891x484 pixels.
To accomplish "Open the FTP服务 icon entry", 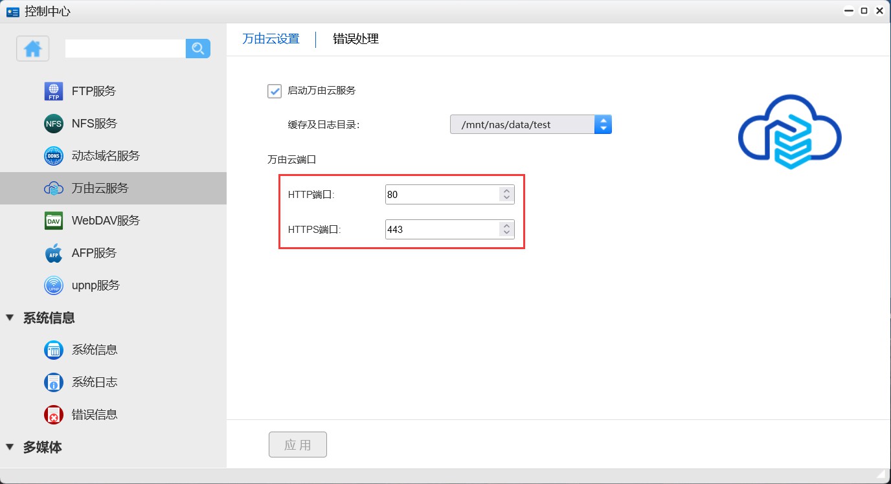I will point(54,91).
